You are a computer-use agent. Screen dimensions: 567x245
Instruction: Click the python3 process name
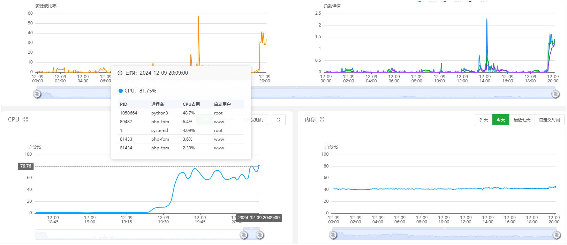160,113
